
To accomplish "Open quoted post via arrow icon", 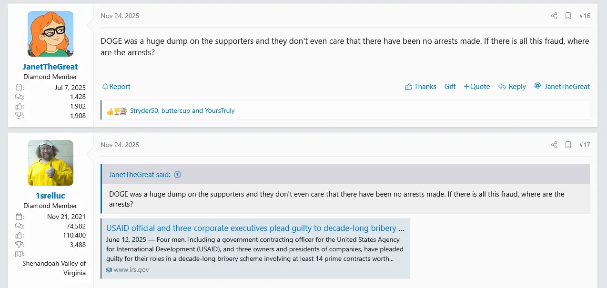I will 178,175.
